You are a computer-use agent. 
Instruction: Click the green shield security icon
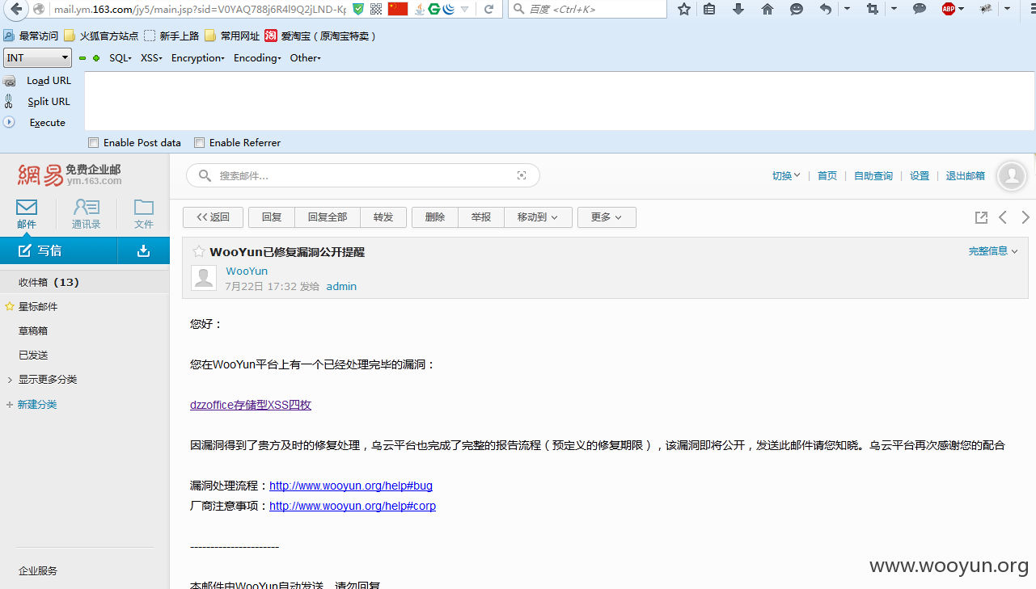(358, 10)
